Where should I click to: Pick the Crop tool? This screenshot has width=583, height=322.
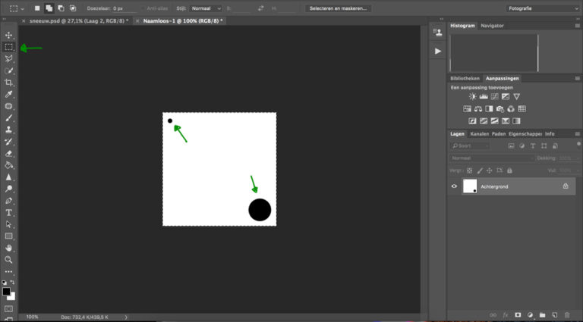9,83
